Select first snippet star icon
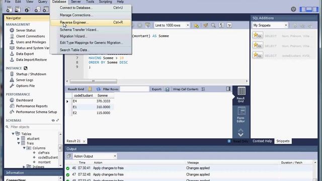This screenshot has height=181, width=322. pyautogui.click(x=258, y=35)
